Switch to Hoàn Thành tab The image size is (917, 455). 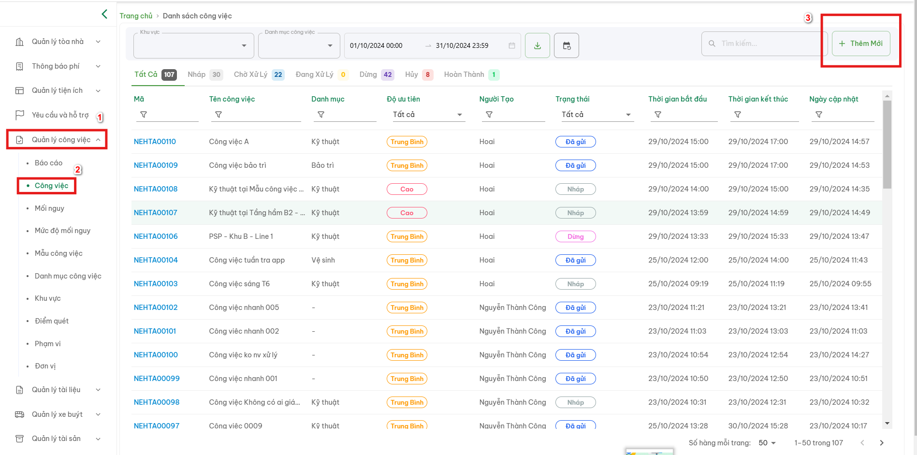pyautogui.click(x=471, y=74)
